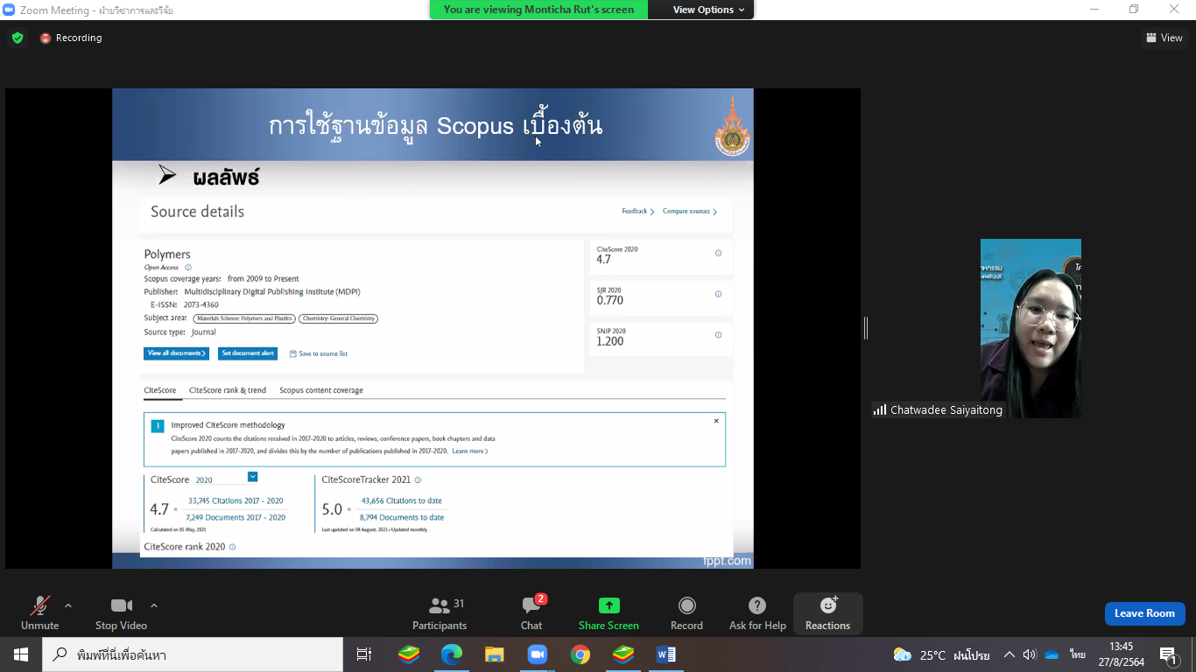Click the Learn more link

point(470,451)
